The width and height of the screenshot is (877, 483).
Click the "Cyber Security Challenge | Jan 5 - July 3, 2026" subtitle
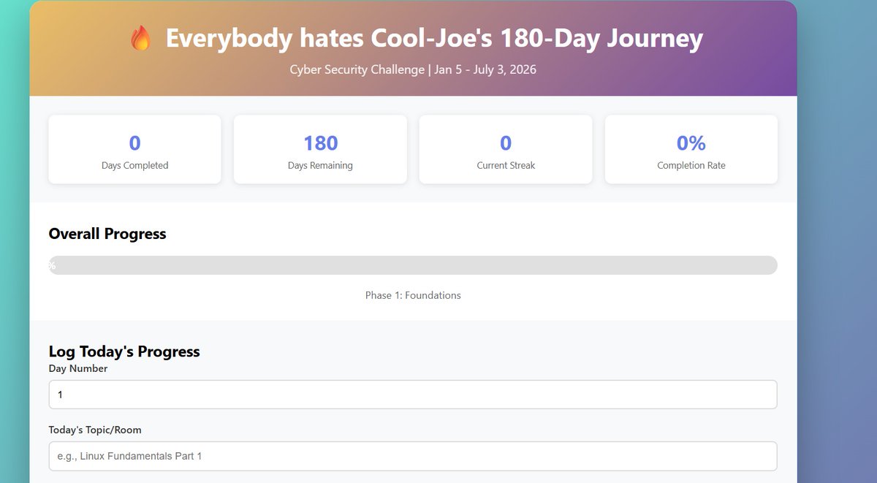coord(413,70)
